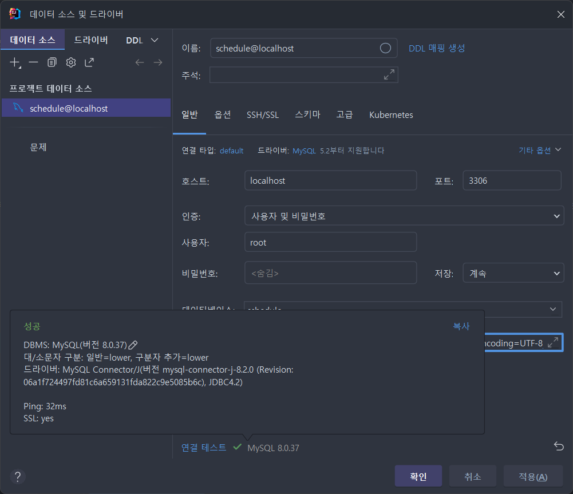Viewport: 573px width, 494px height.
Task: Switch to the 드라이버 tab
Action: coord(91,39)
